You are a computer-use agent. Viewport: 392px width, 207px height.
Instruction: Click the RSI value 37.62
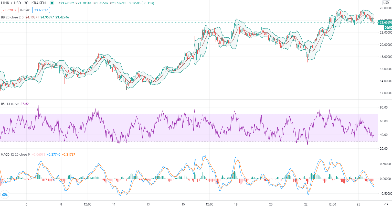point(25,104)
